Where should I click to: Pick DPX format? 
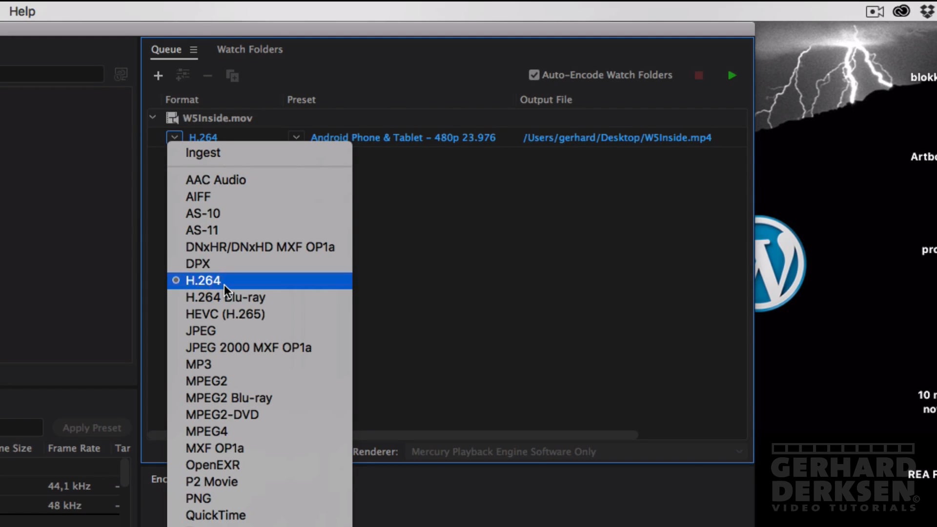coord(260,263)
